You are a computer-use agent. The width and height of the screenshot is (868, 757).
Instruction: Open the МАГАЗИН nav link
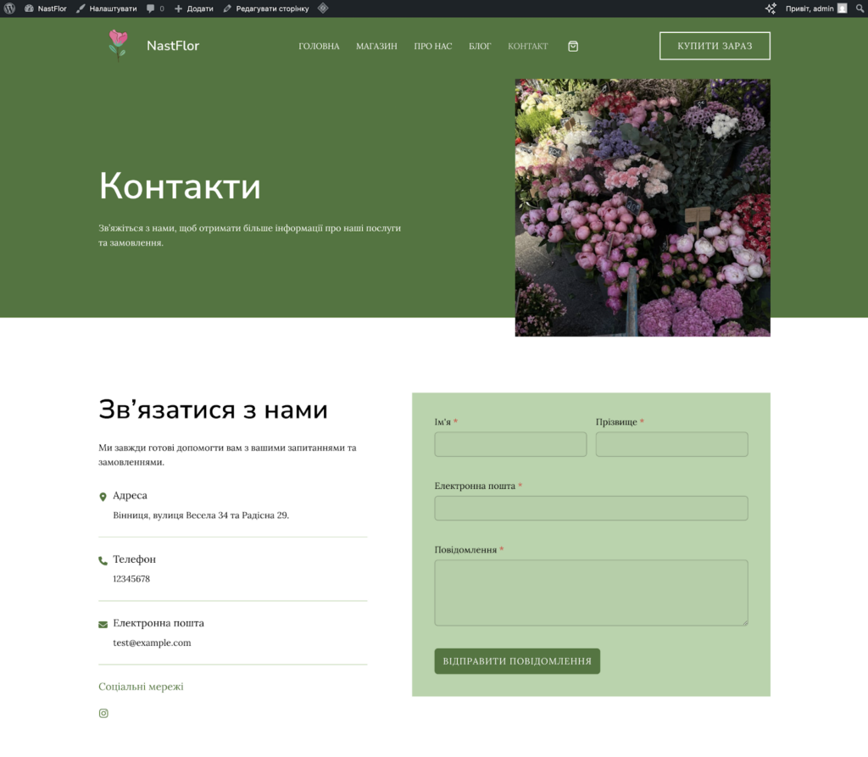[x=376, y=47]
